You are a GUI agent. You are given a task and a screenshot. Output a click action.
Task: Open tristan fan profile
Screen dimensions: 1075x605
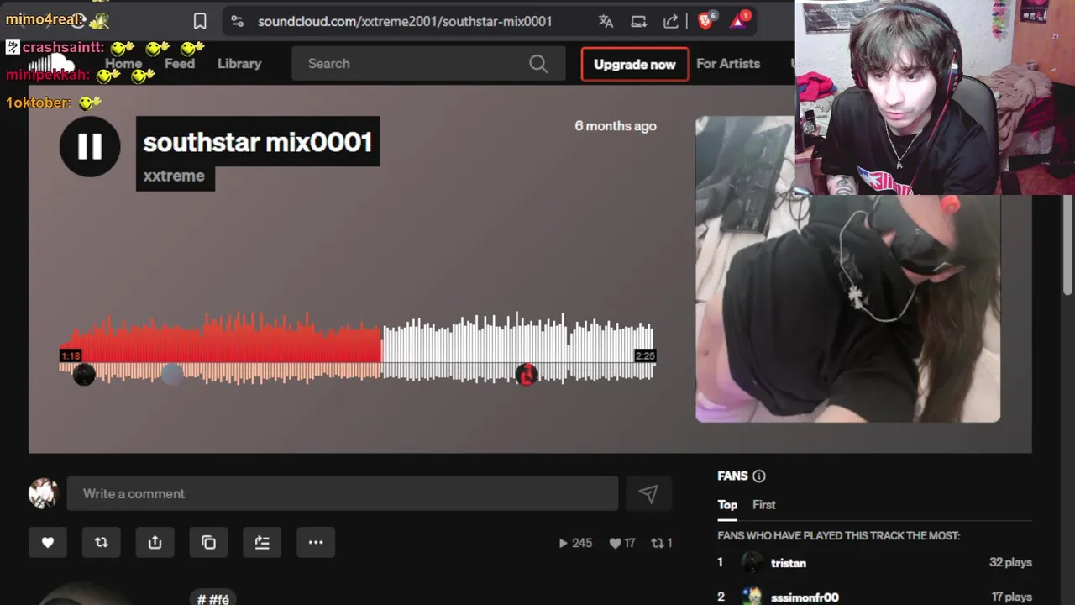click(x=789, y=563)
